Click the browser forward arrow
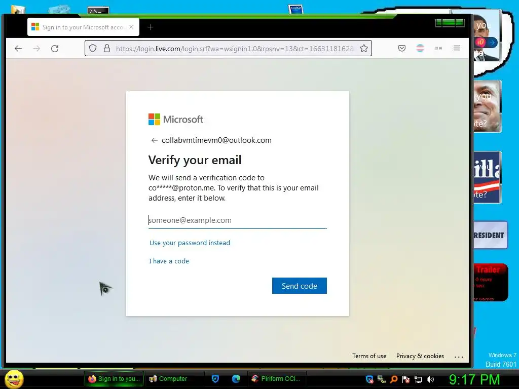 tap(36, 49)
